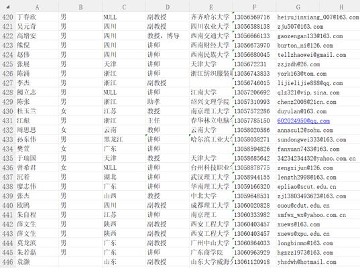Image resolution: width=360 pixels, height=268 pixels.
Task: Click email sundongwei333@163.com
Action: click(x=312, y=139)
